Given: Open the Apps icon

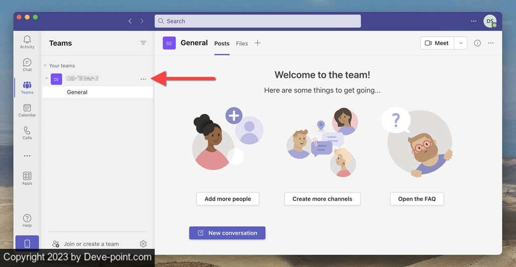Looking at the screenshot, I should tap(27, 178).
